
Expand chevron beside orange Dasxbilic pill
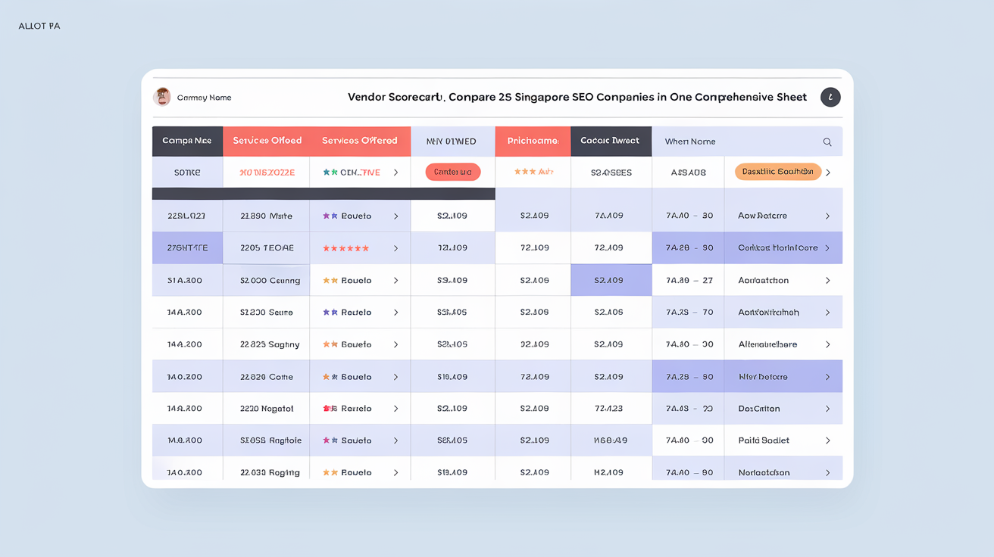click(828, 173)
